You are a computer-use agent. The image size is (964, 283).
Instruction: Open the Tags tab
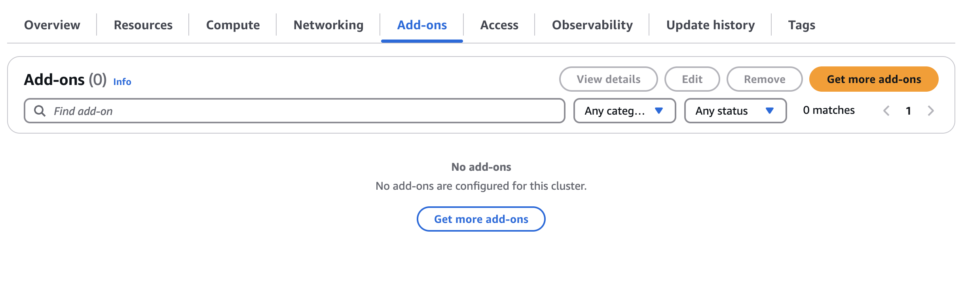tap(802, 25)
